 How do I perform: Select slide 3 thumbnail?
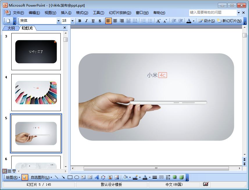point(36,52)
